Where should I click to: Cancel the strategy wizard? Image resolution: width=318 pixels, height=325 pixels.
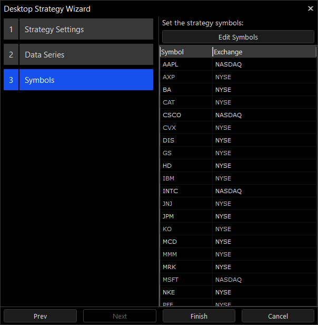[x=278, y=316]
